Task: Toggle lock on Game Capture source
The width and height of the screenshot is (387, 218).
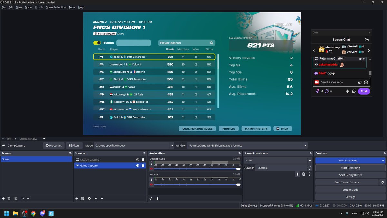Action: coord(143,165)
